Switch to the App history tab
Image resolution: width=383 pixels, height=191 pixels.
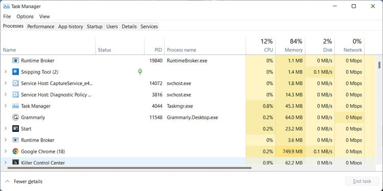pyautogui.click(x=70, y=26)
